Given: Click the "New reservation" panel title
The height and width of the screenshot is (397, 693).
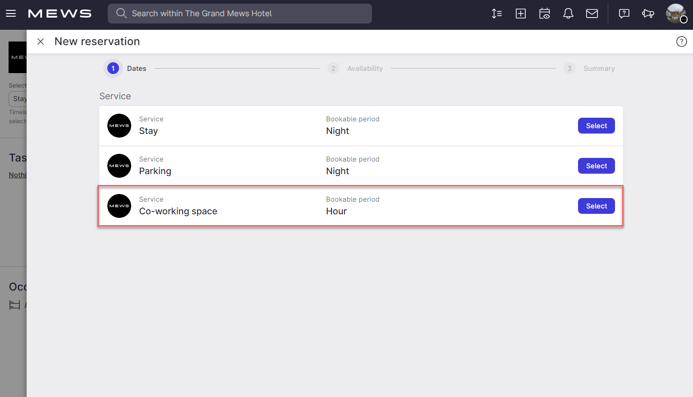Looking at the screenshot, I should [x=97, y=42].
